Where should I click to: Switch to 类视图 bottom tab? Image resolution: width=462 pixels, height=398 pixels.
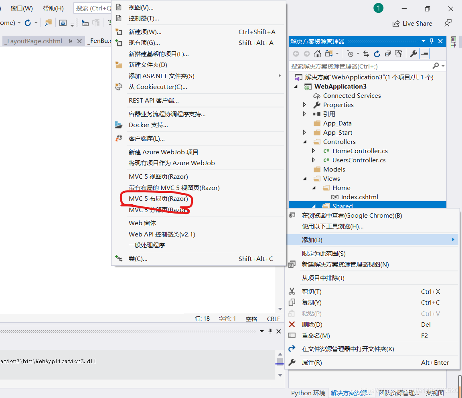click(435, 393)
